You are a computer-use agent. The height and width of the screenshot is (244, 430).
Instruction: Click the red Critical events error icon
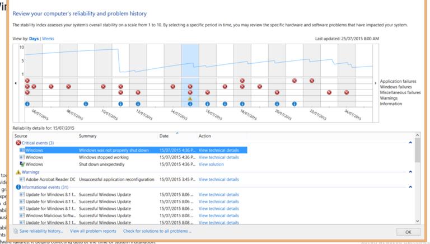click(18, 143)
